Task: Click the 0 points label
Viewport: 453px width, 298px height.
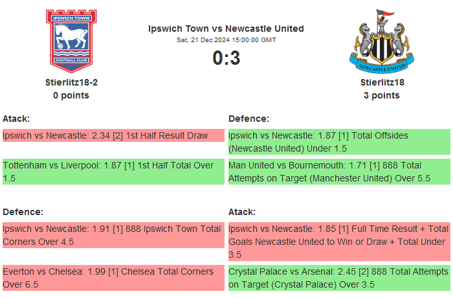Action: 71,95
